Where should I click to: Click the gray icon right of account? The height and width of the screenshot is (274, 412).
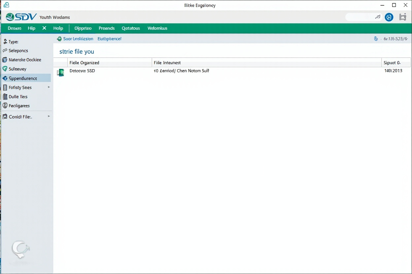pos(402,17)
